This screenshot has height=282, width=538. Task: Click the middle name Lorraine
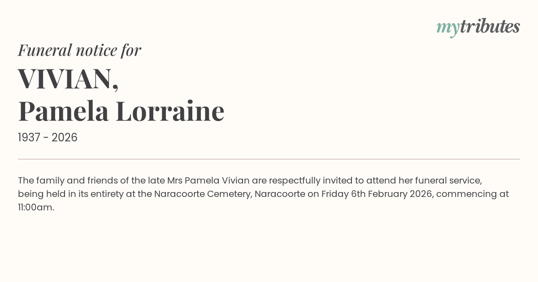point(170,111)
